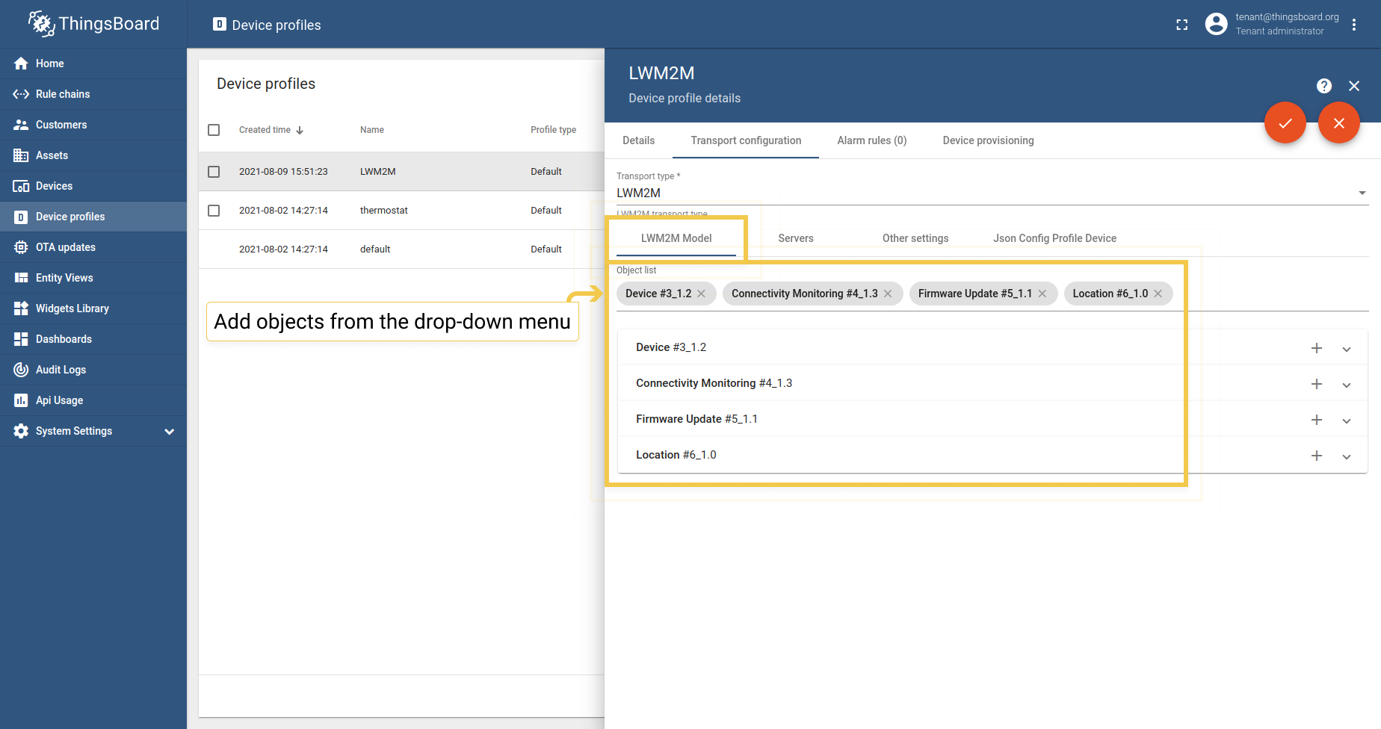Open the thermostat profile row
This screenshot has height=729, width=1381.
(x=401, y=211)
